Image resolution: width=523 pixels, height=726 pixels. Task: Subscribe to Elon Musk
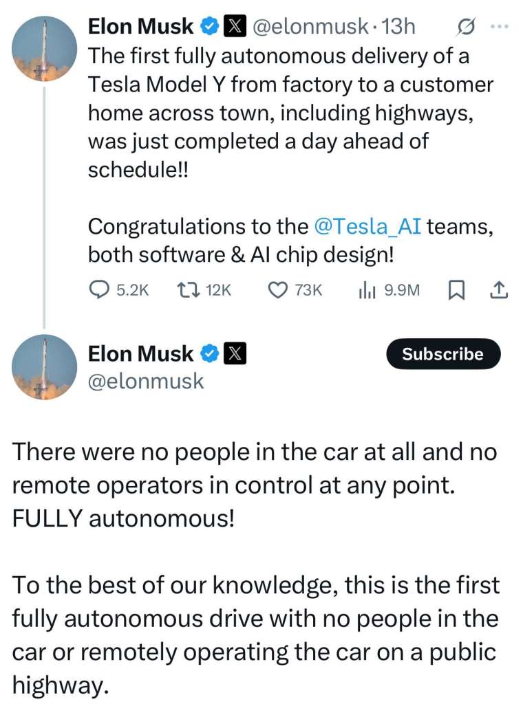[x=443, y=354]
